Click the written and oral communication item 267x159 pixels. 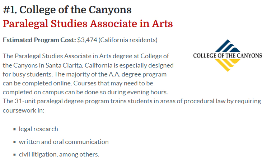click(64, 142)
